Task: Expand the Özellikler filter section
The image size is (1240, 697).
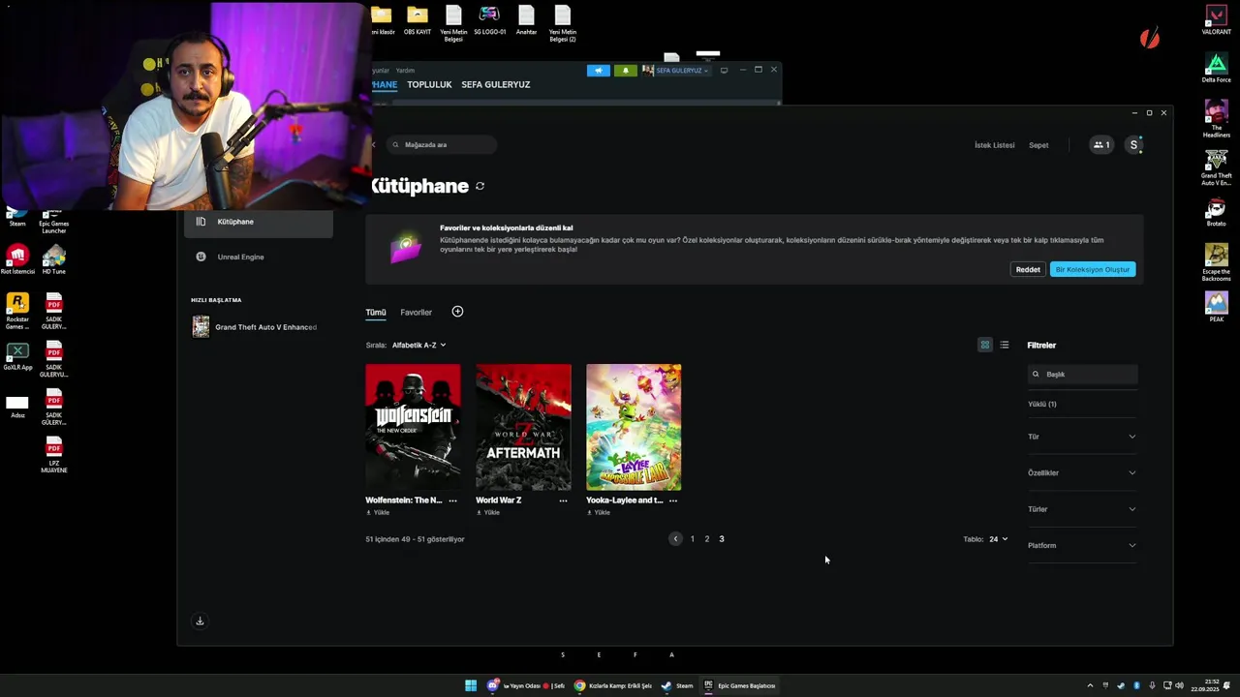Action: [1082, 472]
